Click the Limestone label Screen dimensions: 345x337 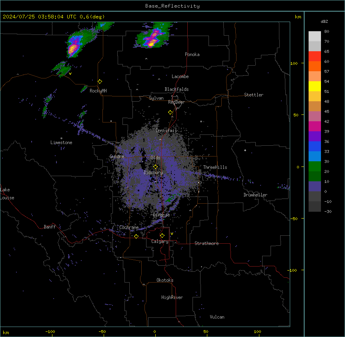coord(61,142)
